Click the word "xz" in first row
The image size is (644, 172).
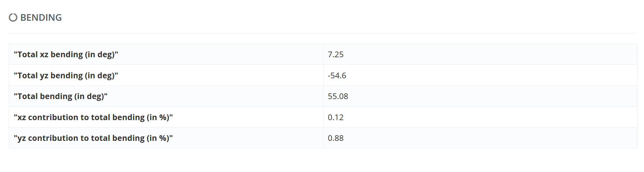tap(44, 55)
